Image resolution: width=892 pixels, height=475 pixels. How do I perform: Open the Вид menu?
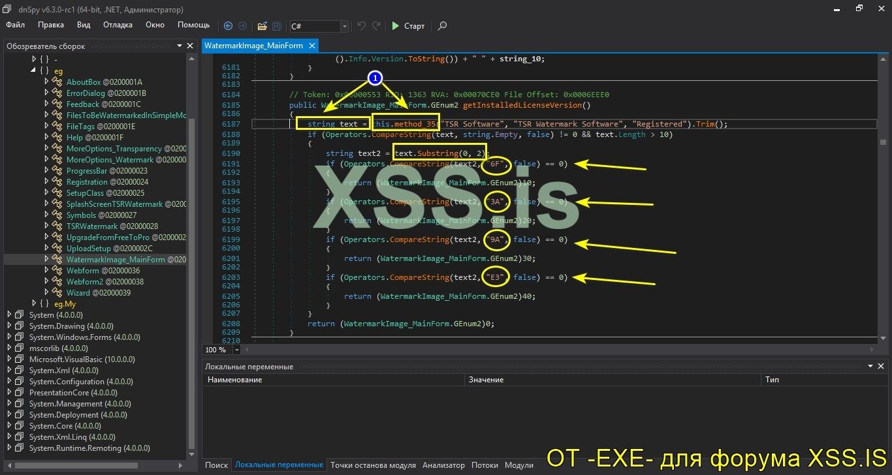point(84,25)
